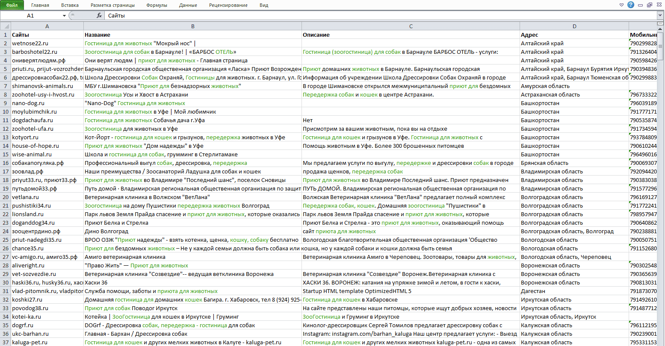Expand the ribbon with the chevron icon
The image size is (665, 346).
coord(621,5)
